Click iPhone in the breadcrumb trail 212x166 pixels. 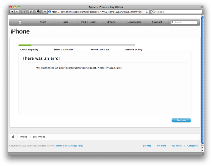24,137
